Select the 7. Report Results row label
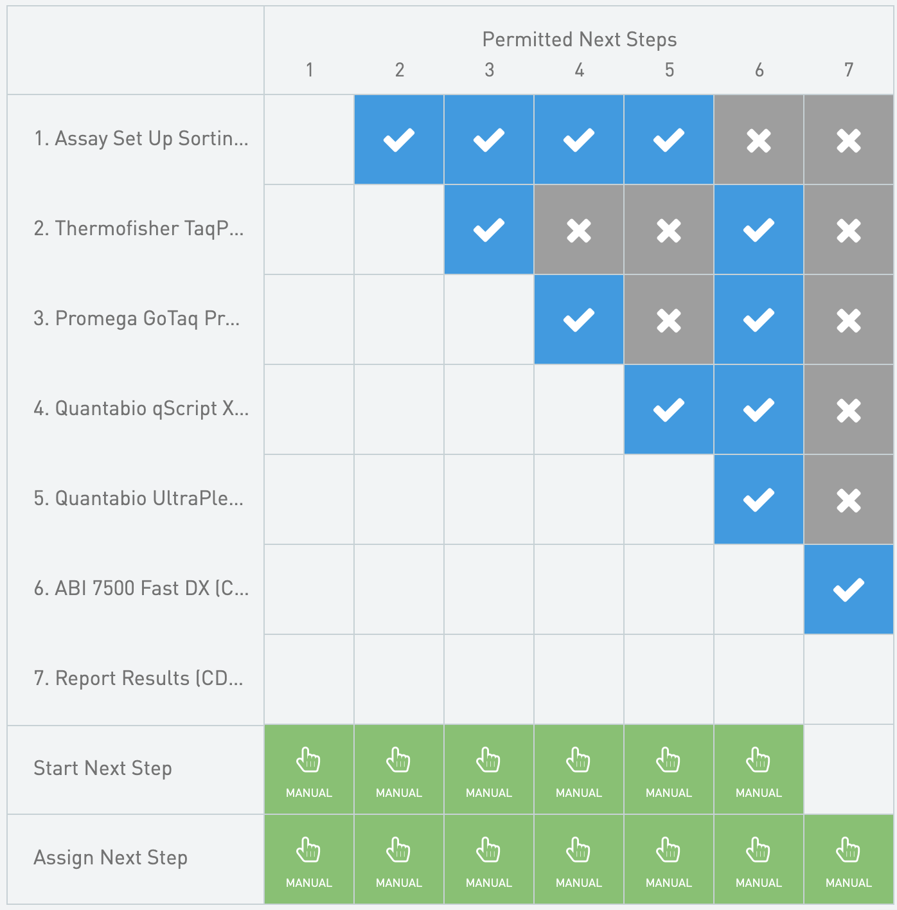Image resolution: width=897 pixels, height=910 pixels. [139, 679]
